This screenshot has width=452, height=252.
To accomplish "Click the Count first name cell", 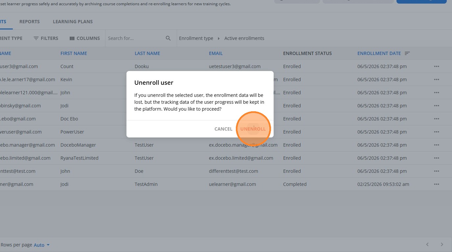I will click(67, 66).
